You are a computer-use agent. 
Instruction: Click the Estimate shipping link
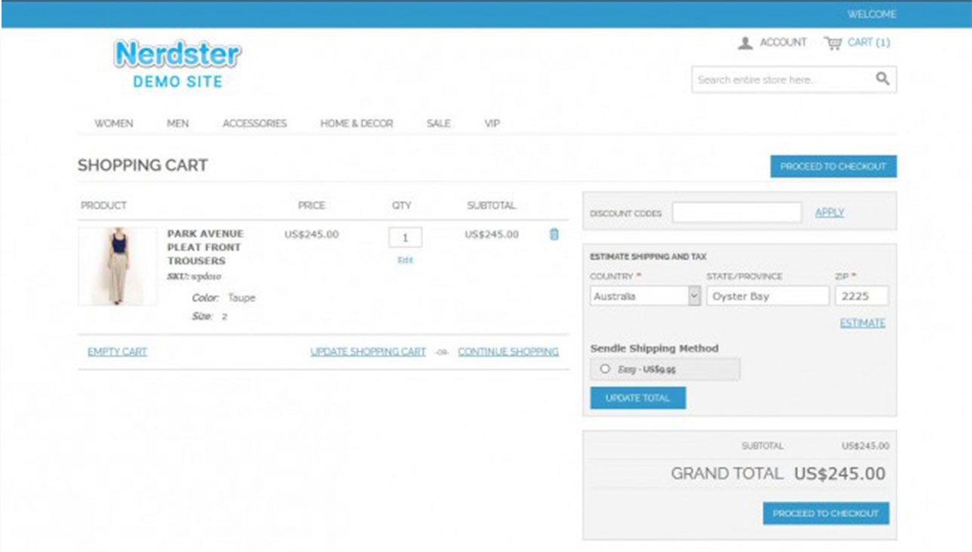click(x=862, y=323)
